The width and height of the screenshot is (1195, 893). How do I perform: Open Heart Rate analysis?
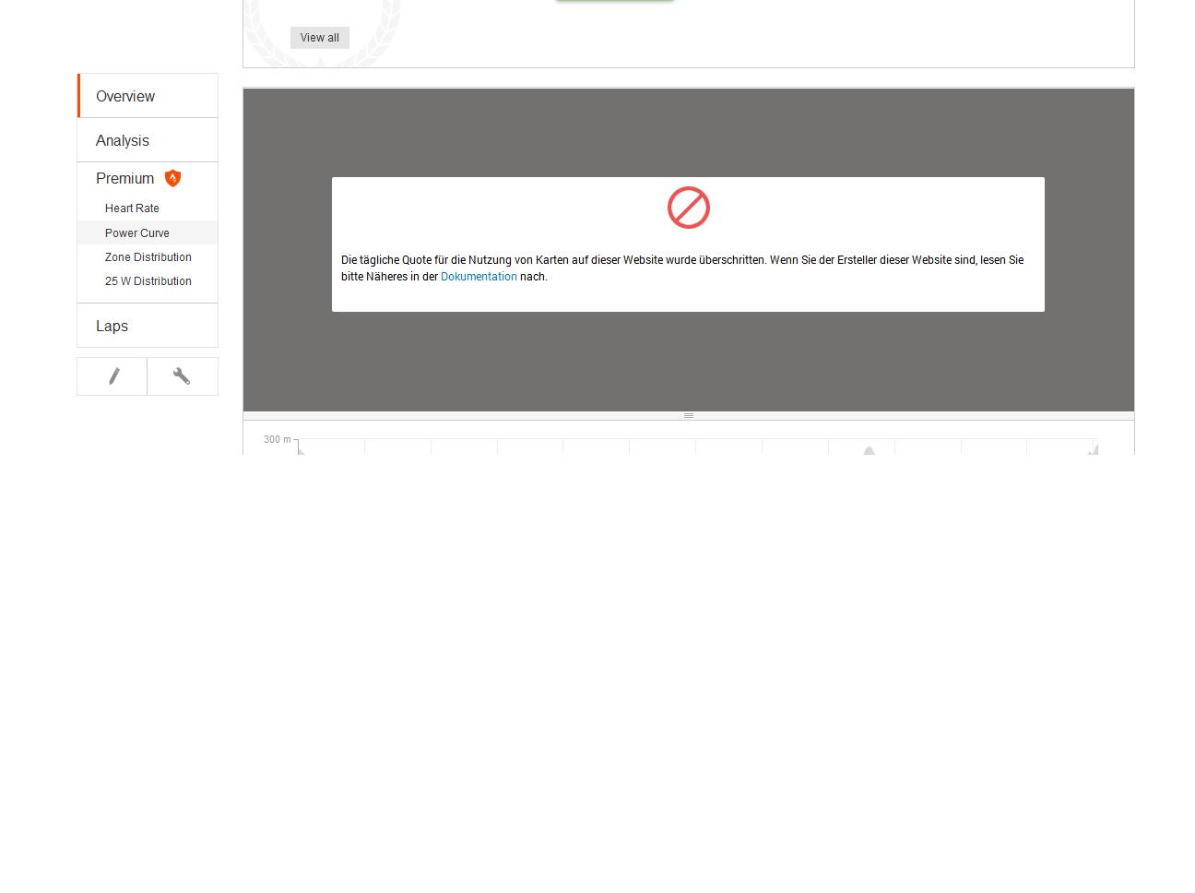tap(132, 208)
